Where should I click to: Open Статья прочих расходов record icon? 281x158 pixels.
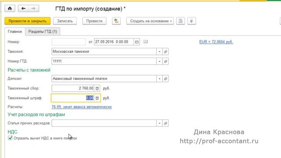coord(166,123)
